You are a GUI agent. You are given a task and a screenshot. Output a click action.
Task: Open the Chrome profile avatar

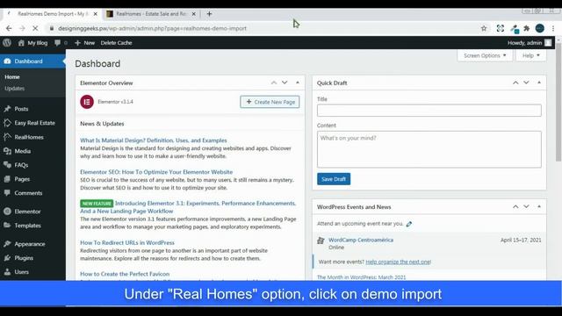coord(540,28)
